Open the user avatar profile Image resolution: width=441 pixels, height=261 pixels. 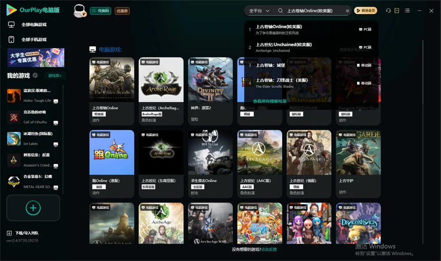[x=79, y=11]
